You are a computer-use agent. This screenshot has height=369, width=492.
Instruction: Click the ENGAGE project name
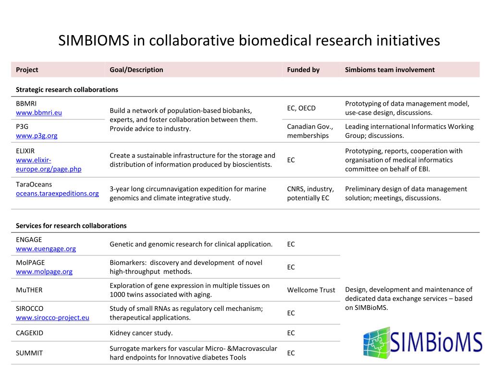coord(29,240)
